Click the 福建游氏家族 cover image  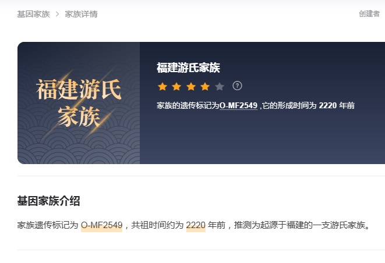pos(79,103)
